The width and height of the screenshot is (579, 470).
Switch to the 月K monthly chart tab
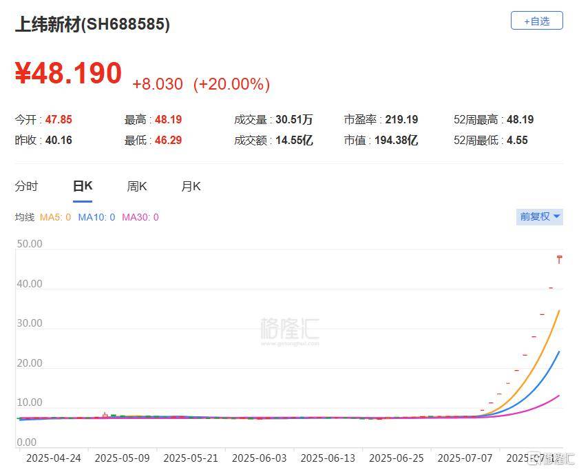click(x=190, y=186)
